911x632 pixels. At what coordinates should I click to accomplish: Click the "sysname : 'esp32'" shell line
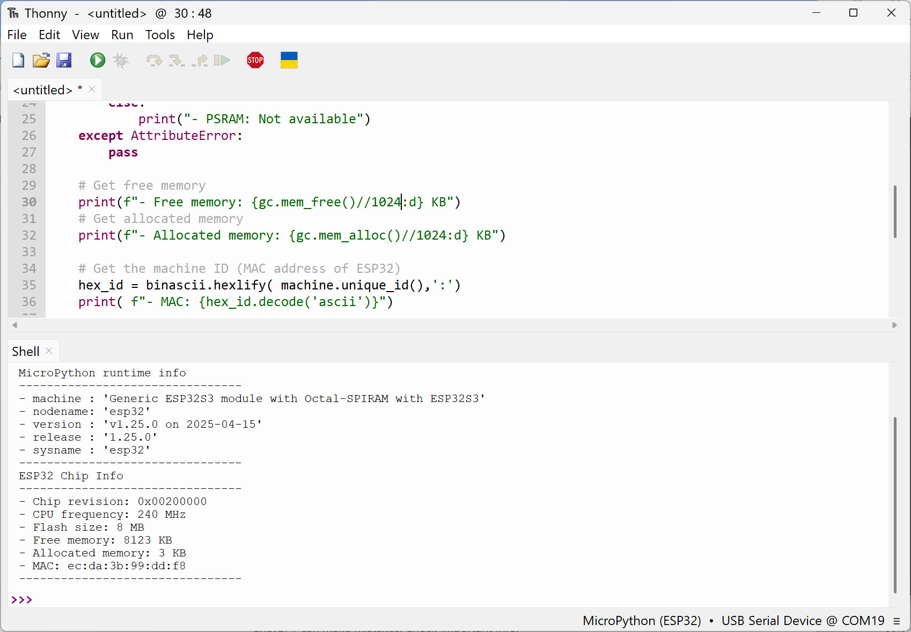coord(85,450)
